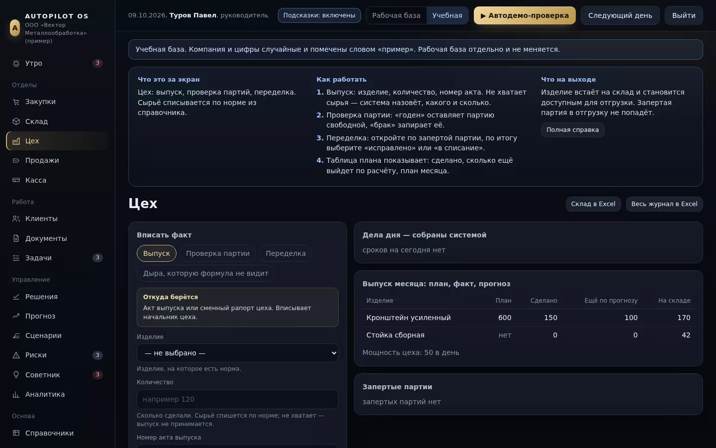The width and height of the screenshot is (716, 448).
Task: Click Выйти to log out
Action: coord(684,15)
